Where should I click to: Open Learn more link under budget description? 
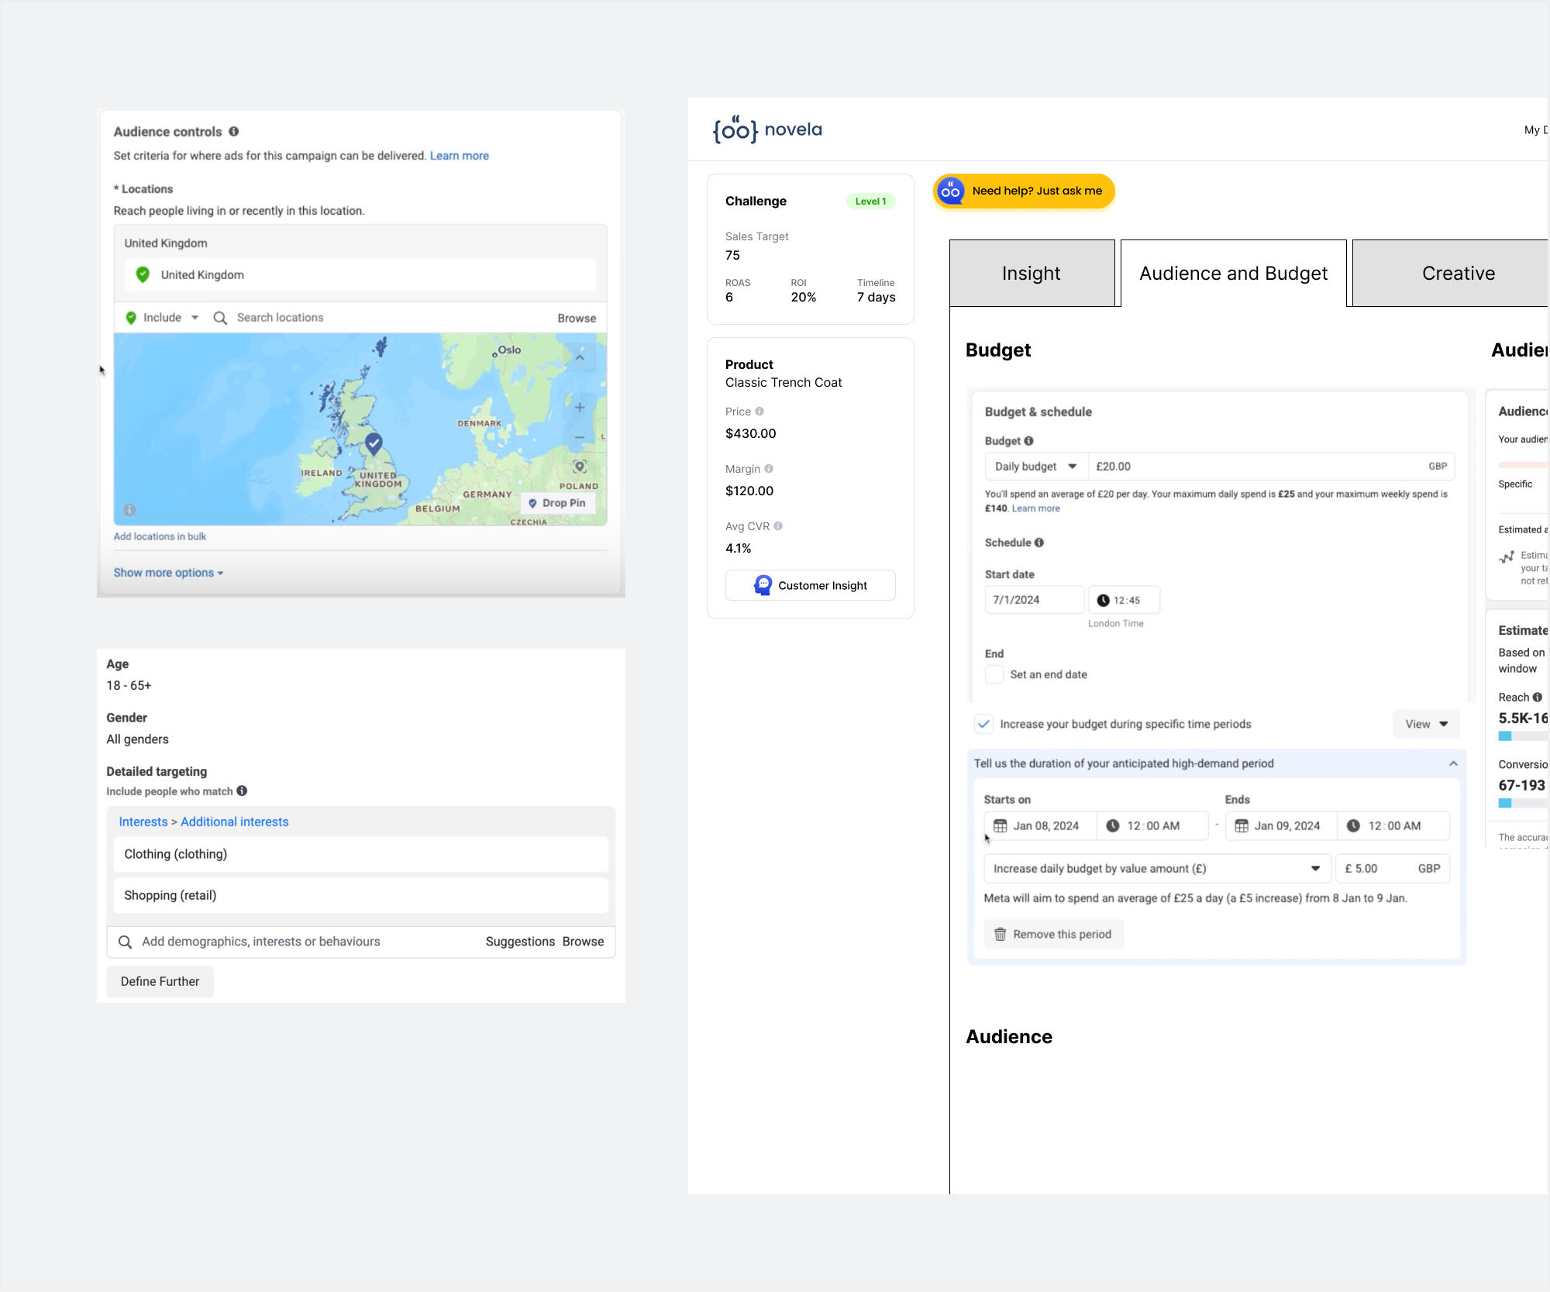(1035, 508)
